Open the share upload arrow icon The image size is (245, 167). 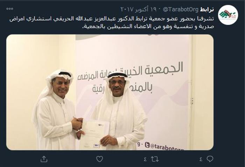click(x=44, y=159)
